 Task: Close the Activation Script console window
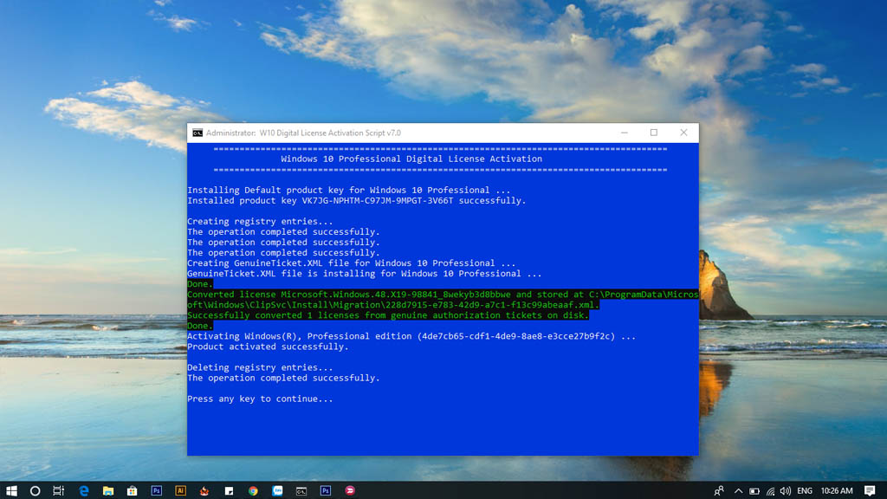(683, 133)
